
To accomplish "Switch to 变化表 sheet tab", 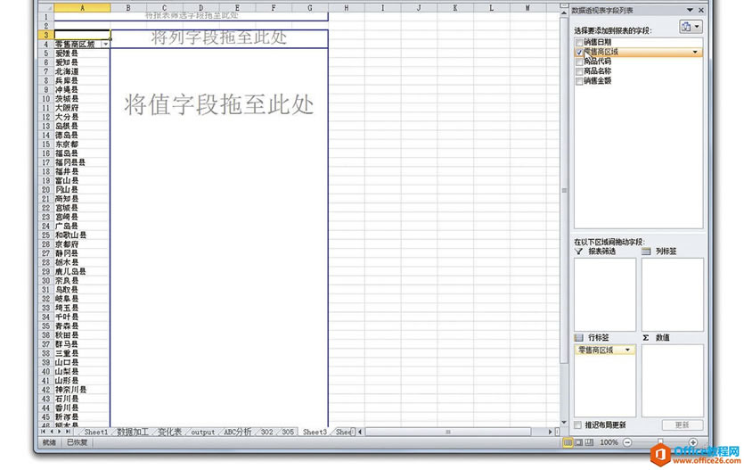I will coord(169,432).
